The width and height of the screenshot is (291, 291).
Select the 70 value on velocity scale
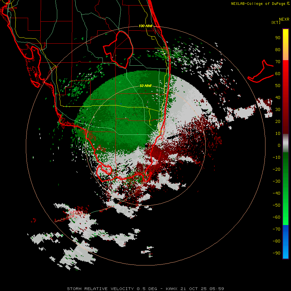click(278, 62)
